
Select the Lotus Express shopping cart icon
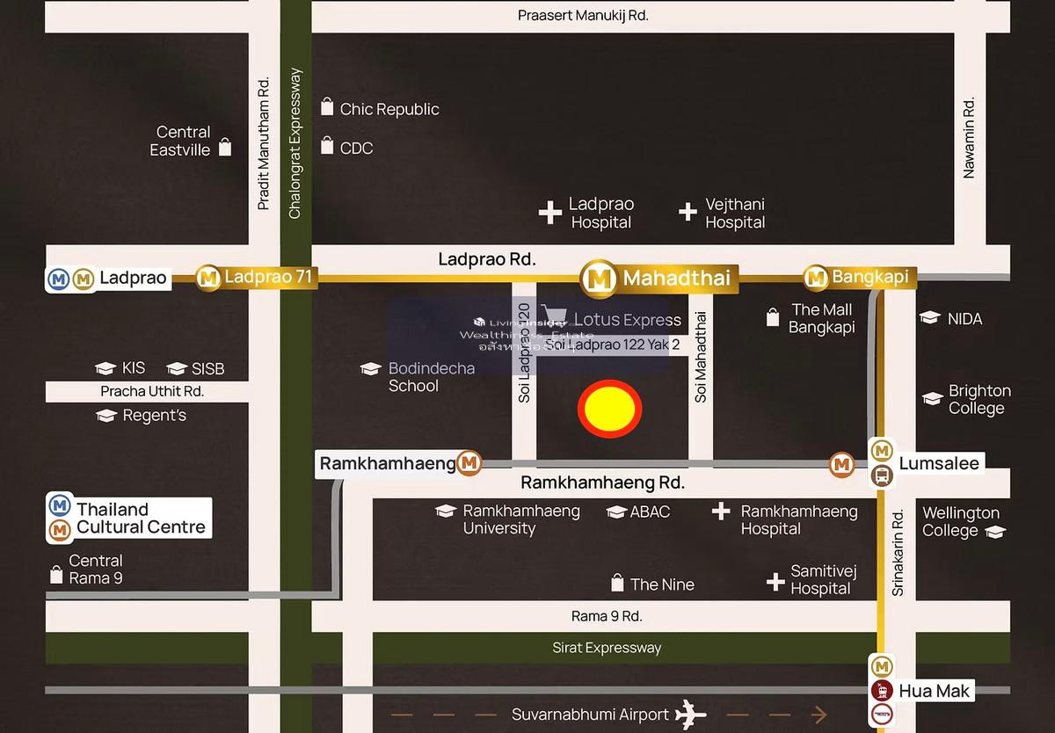(x=554, y=317)
